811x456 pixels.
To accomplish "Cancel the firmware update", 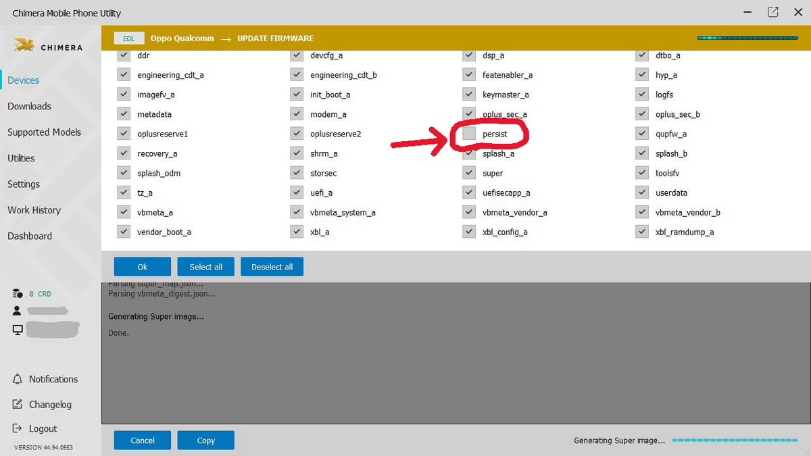I will [143, 440].
